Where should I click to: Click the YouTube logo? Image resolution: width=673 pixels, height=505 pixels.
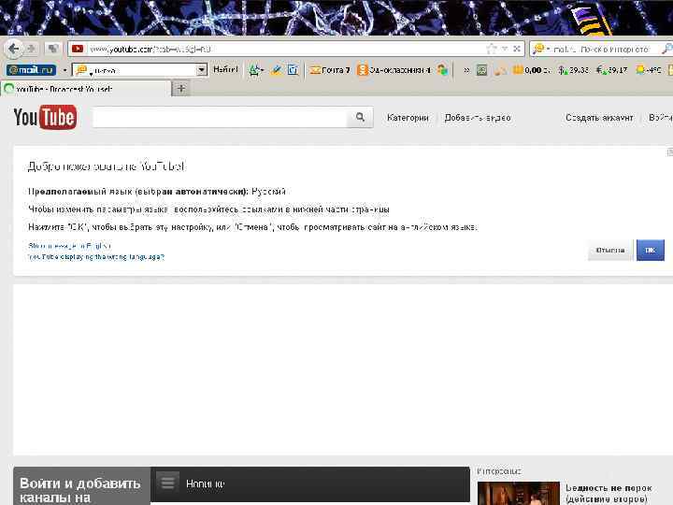click(x=45, y=117)
